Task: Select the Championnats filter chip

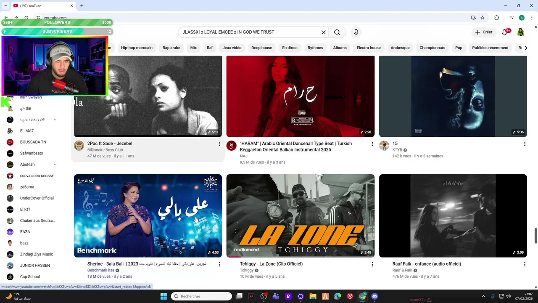Action: click(432, 48)
